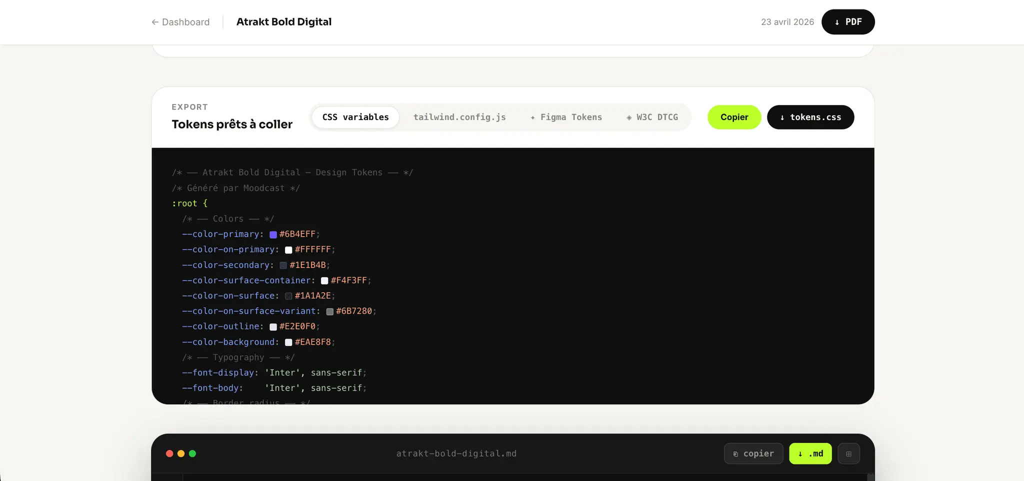Screen dimensions: 1024x481
Task: Download the tokens.css file
Action: 810,117
